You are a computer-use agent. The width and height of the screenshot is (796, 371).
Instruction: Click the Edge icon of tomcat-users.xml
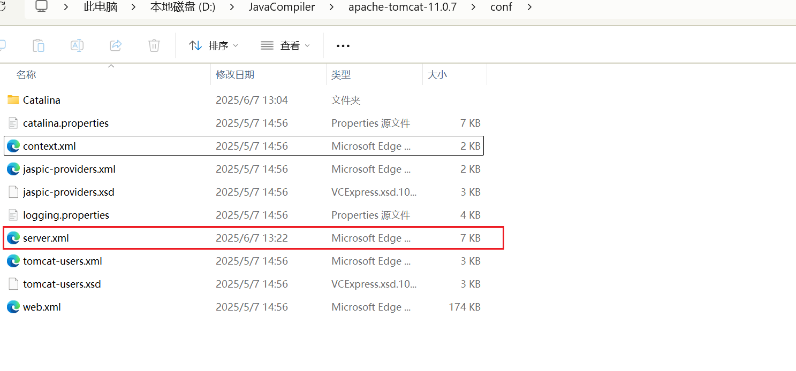click(x=13, y=261)
